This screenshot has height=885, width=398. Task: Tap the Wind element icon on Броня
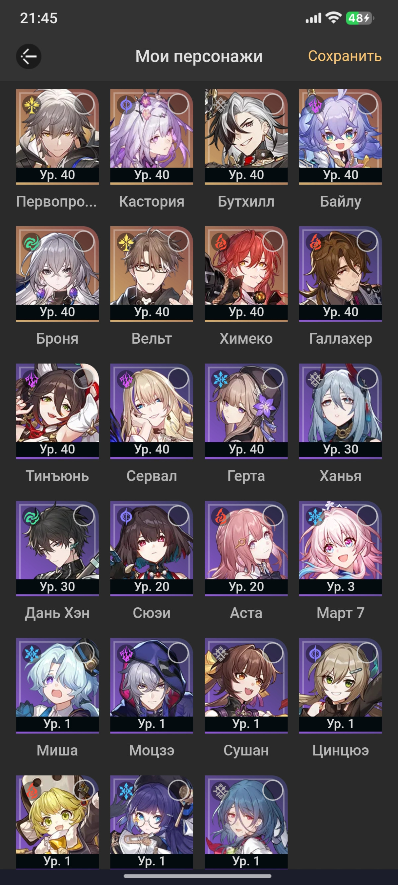pyautogui.click(x=32, y=242)
